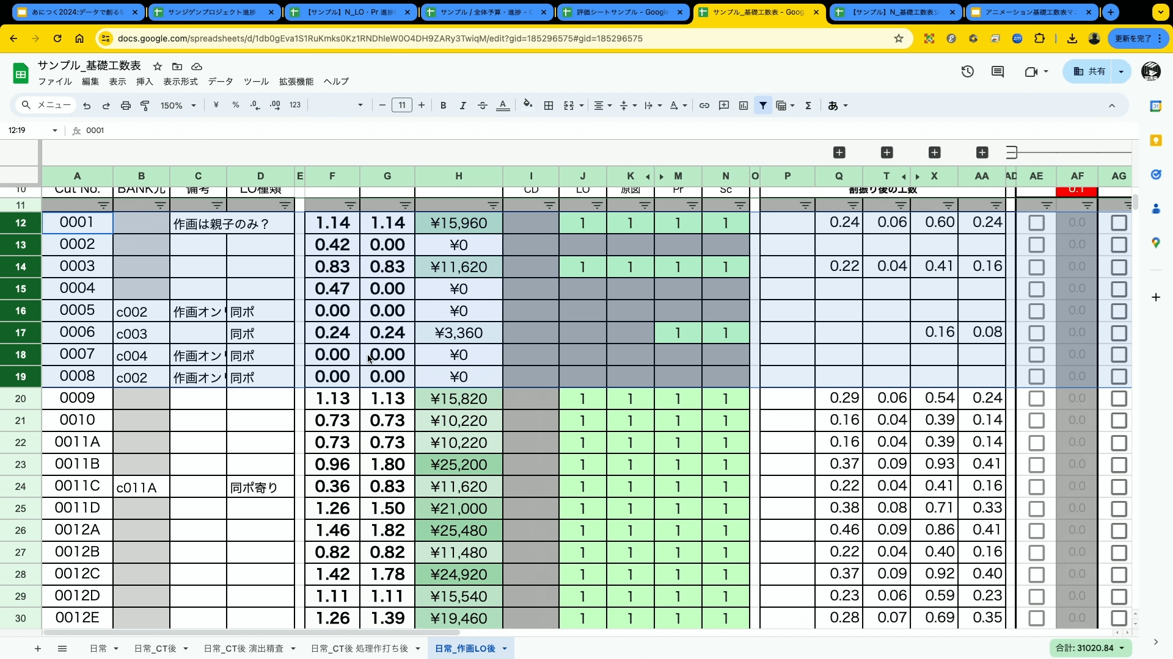Click the insert chart icon in toolbar
The width and height of the screenshot is (1173, 659).
[x=744, y=106]
